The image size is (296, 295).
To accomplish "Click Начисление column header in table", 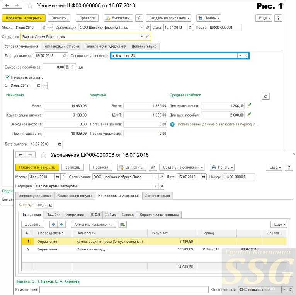I will (x=109, y=233).
